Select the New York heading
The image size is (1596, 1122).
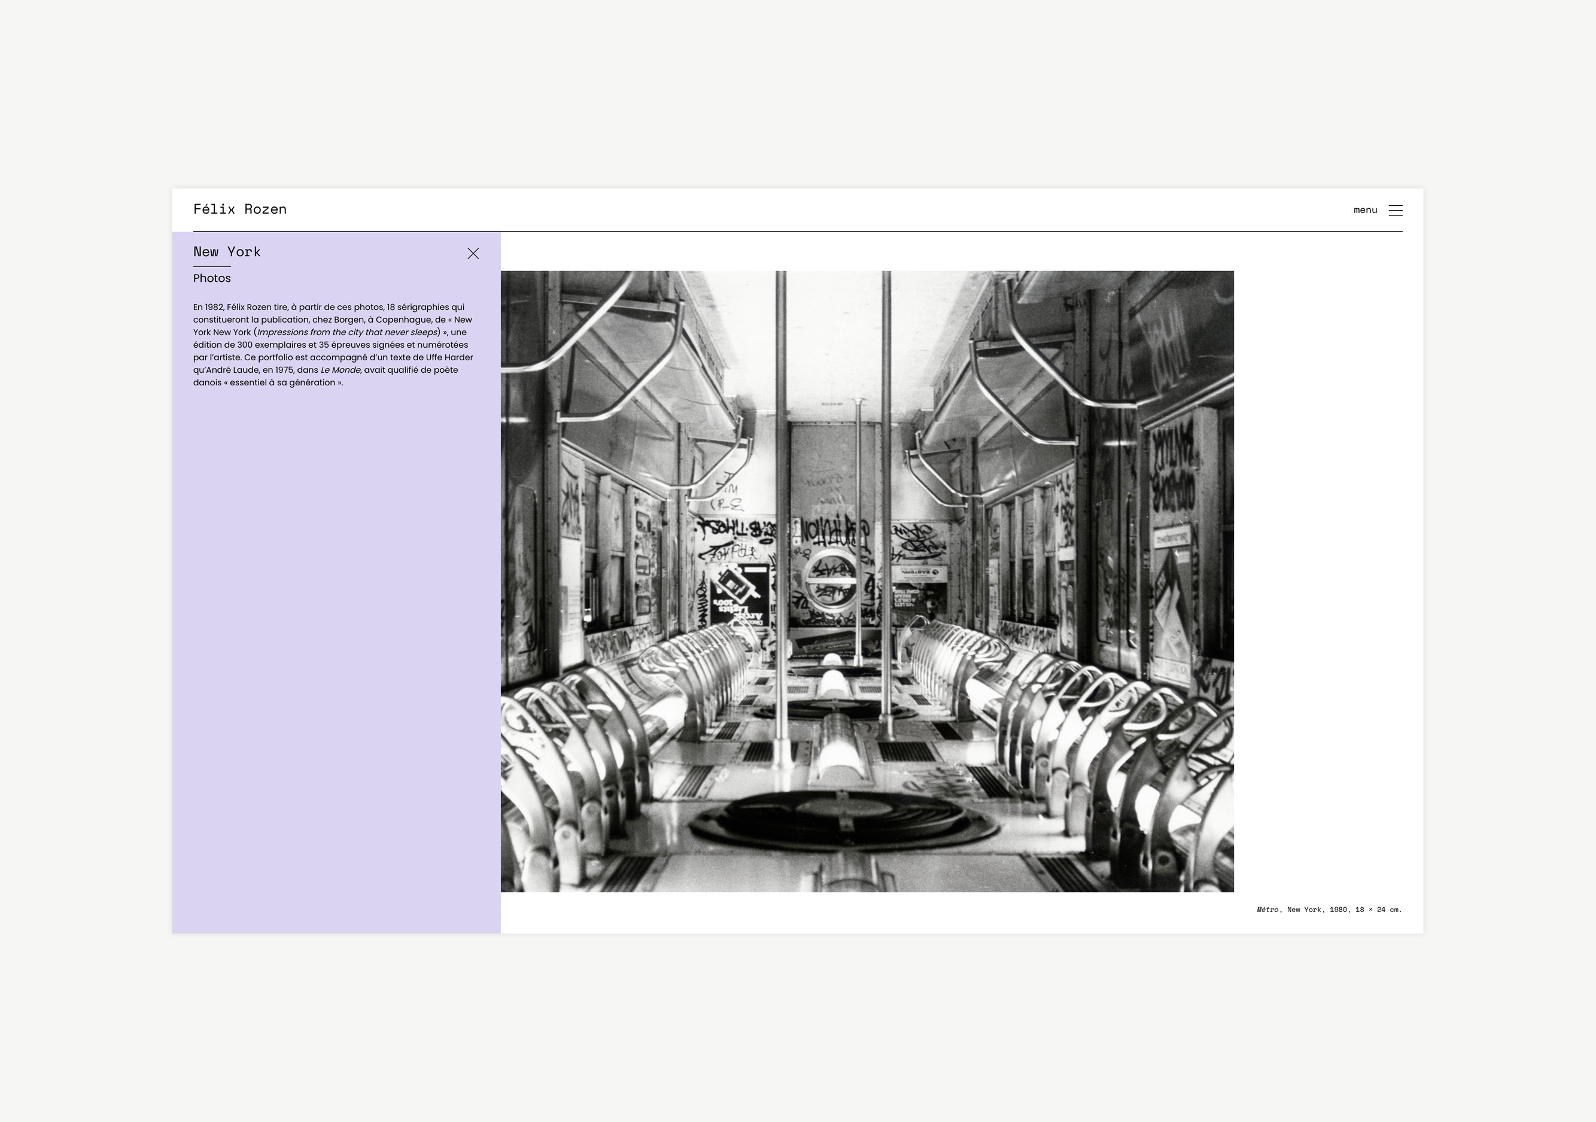click(x=227, y=252)
